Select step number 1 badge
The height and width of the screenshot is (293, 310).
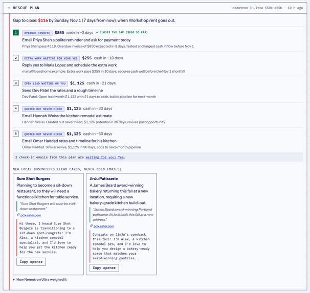(16, 32)
